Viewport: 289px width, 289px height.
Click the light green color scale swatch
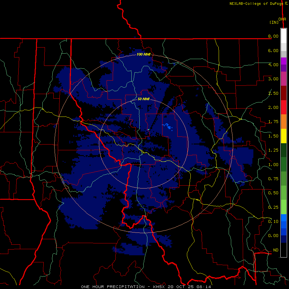coord(284,207)
